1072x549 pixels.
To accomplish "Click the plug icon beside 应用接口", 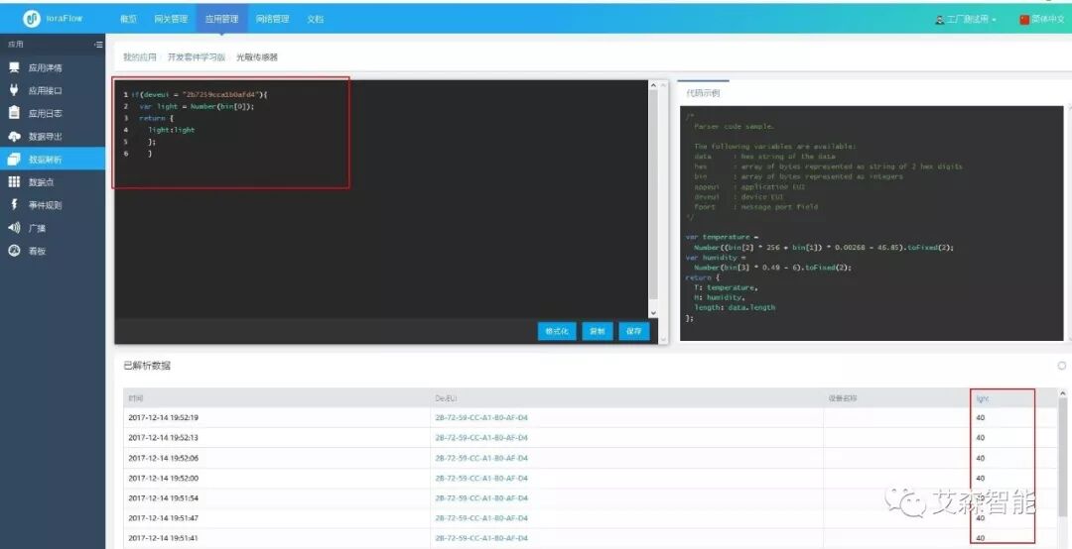I will click(x=14, y=90).
